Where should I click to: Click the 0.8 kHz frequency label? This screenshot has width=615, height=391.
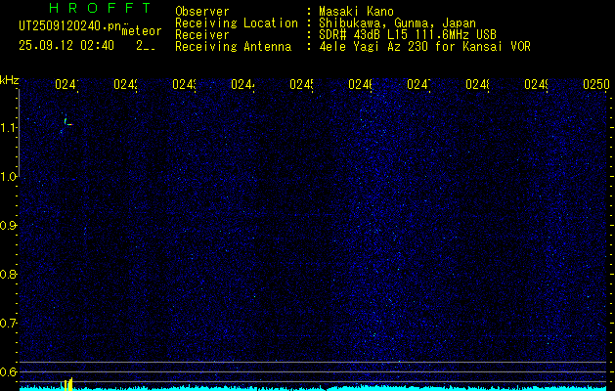(x=9, y=274)
